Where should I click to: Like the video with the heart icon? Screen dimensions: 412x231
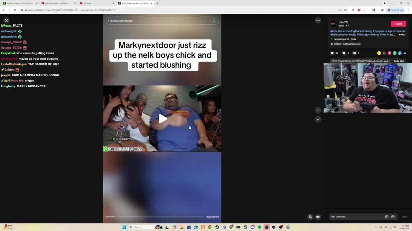coord(332,53)
